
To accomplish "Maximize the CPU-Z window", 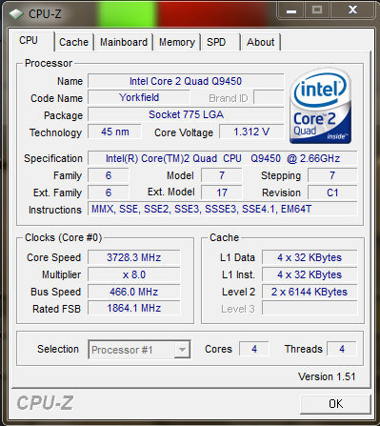I will pyautogui.click(x=317, y=10).
